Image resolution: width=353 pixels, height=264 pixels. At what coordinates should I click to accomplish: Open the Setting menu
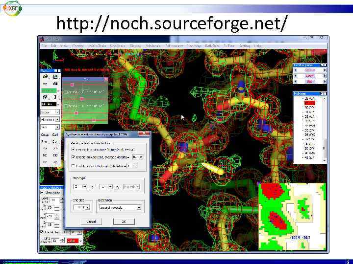(245, 45)
